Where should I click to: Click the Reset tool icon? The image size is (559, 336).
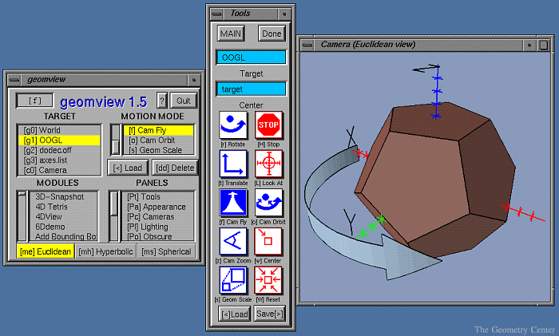coord(269,279)
